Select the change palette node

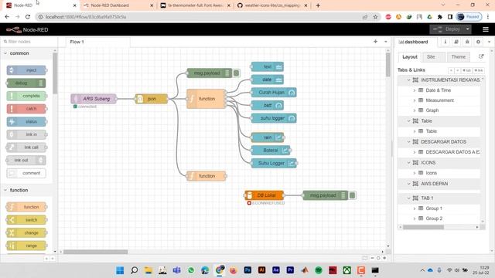click(x=26, y=232)
